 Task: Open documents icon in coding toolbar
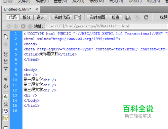(x=6, y=37)
